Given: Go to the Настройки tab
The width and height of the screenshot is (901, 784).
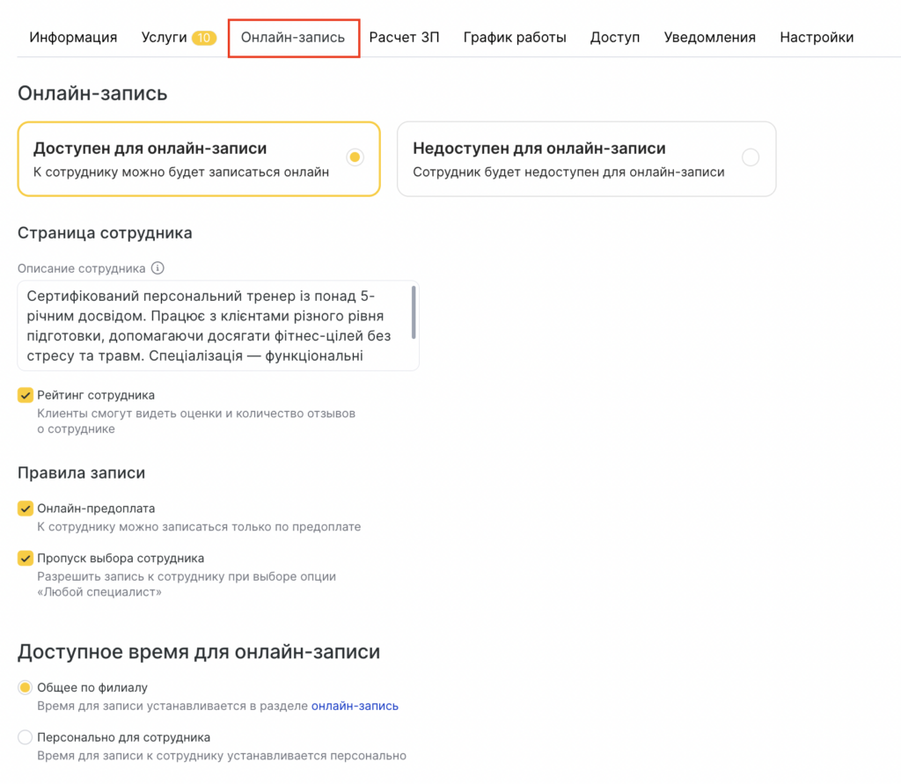Looking at the screenshot, I should (817, 38).
